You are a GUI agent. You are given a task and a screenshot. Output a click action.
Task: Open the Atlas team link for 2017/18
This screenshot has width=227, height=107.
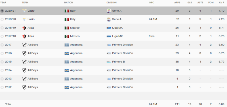pyautogui.click(x=31, y=36)
